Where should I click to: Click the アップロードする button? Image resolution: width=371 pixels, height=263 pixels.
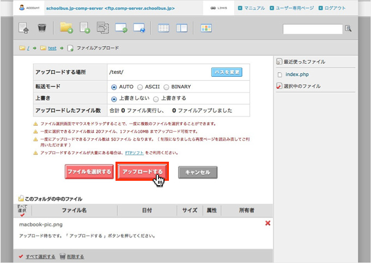(x=142, y=172)
